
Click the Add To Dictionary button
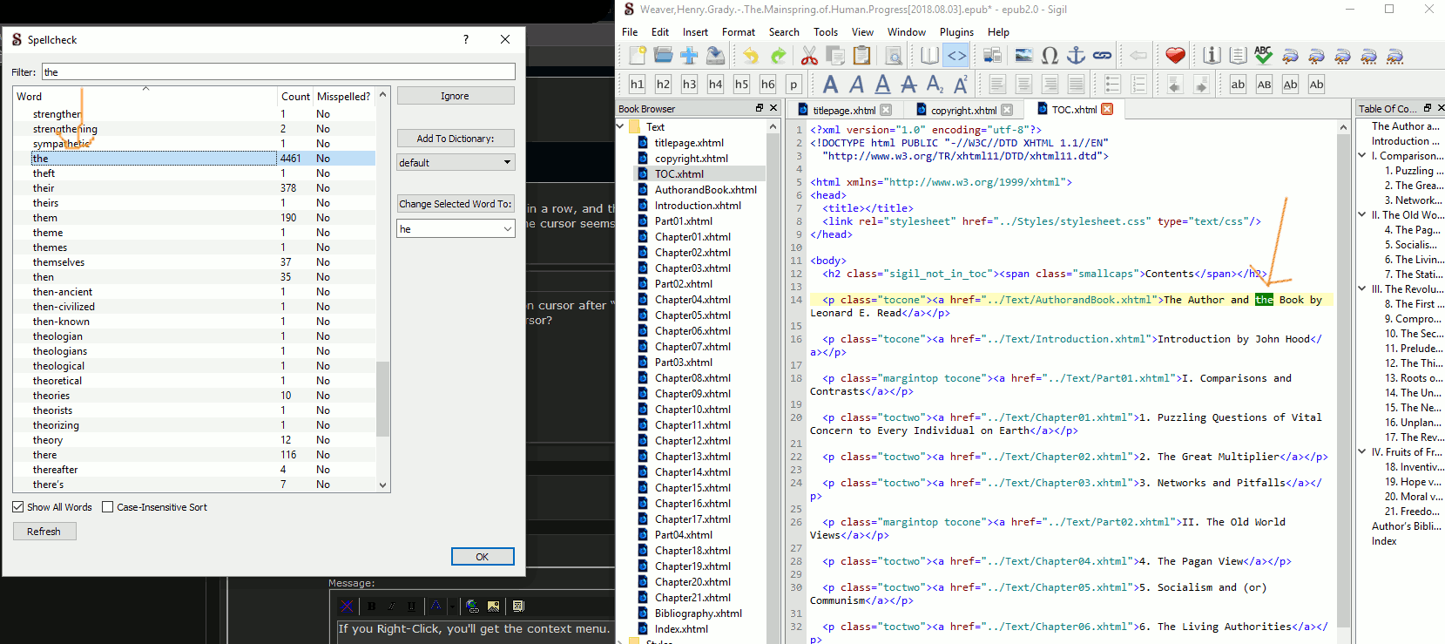click(x=456, y=139)
